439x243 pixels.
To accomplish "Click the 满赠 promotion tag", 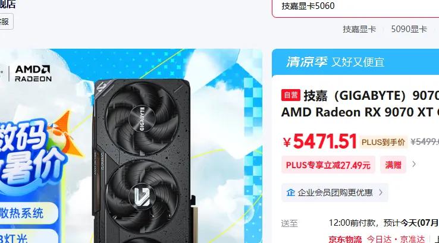I will point(393,165).
